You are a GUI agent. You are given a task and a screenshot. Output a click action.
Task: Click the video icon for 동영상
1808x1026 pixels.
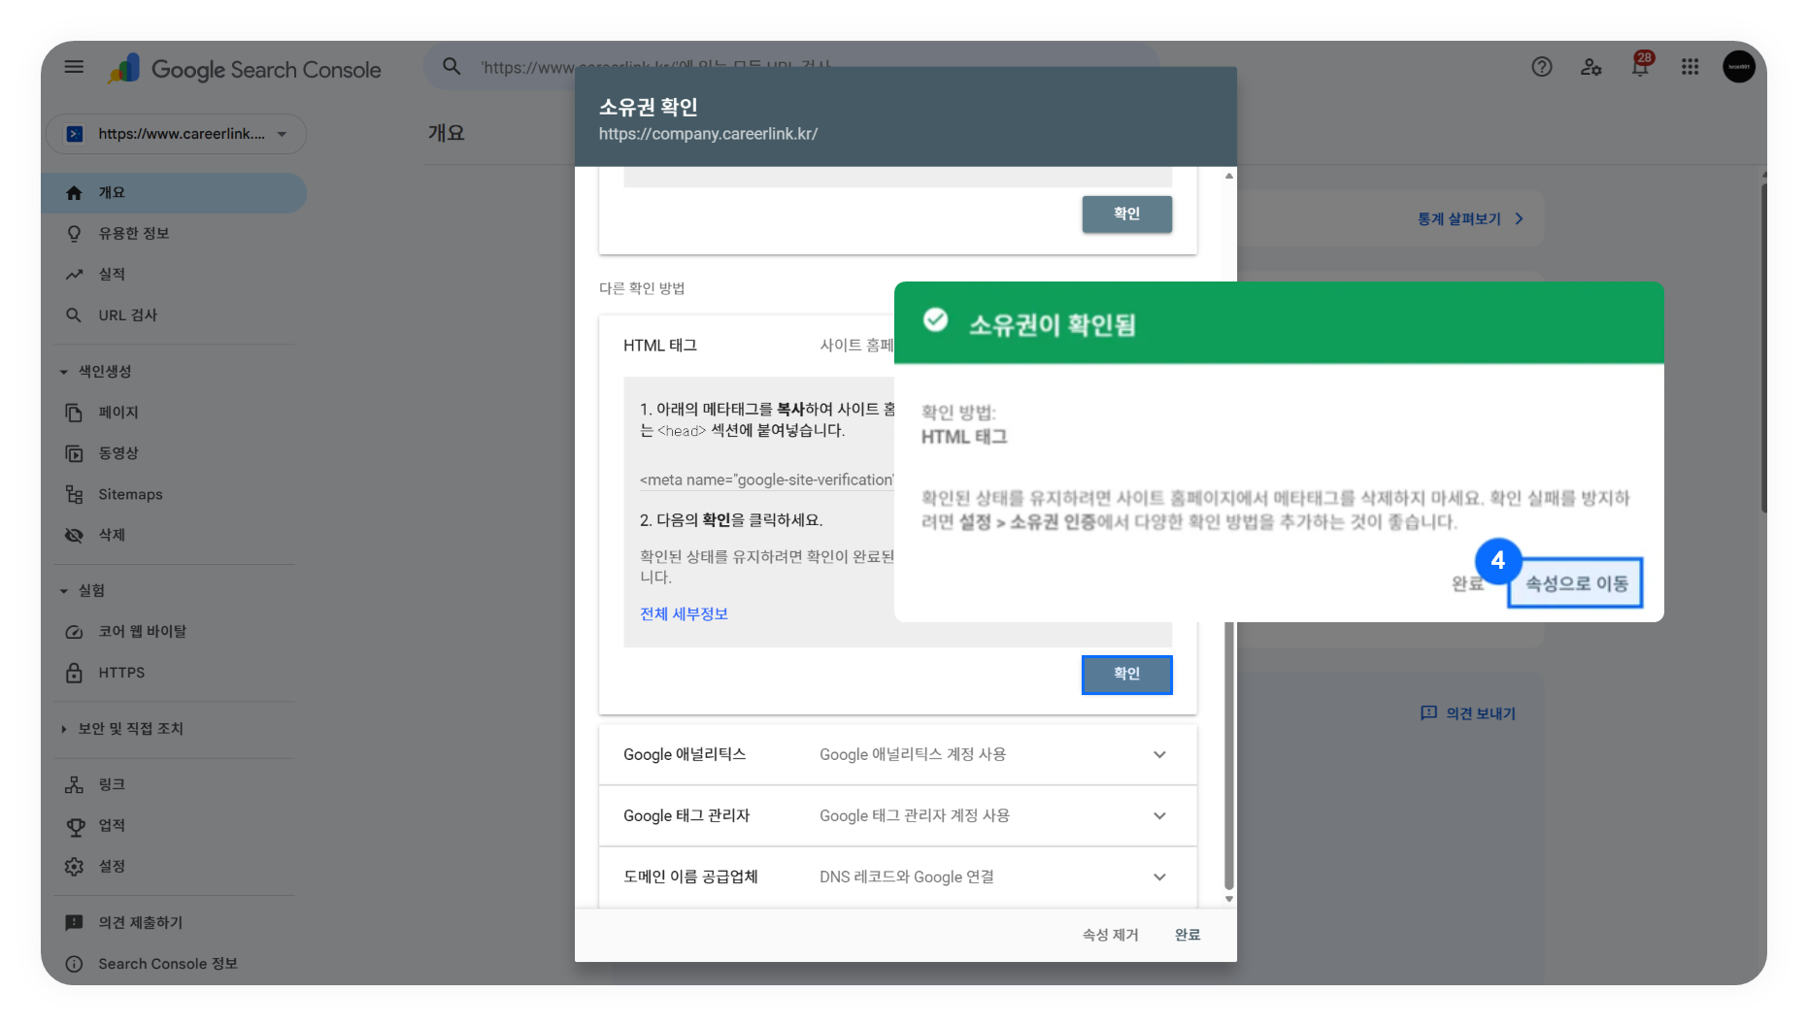74,453
